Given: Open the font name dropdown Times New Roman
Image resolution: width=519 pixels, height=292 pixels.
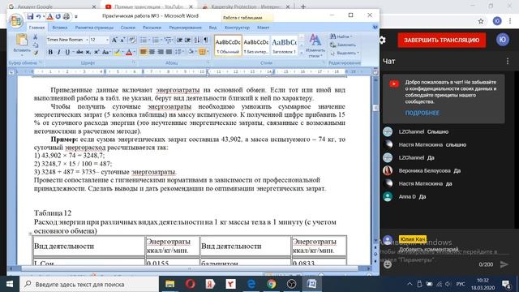Looking at the screenshot, I should [87, 40].
